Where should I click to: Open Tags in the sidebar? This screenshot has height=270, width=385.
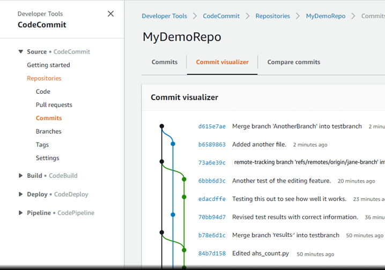pos(42,145)
